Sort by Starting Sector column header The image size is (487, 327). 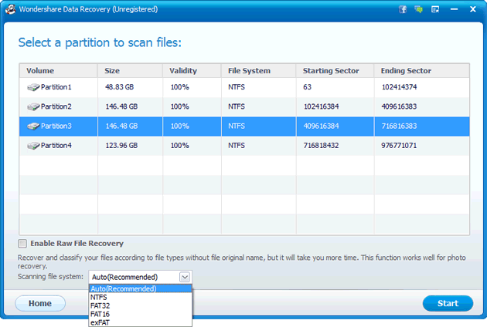(331, 71)
